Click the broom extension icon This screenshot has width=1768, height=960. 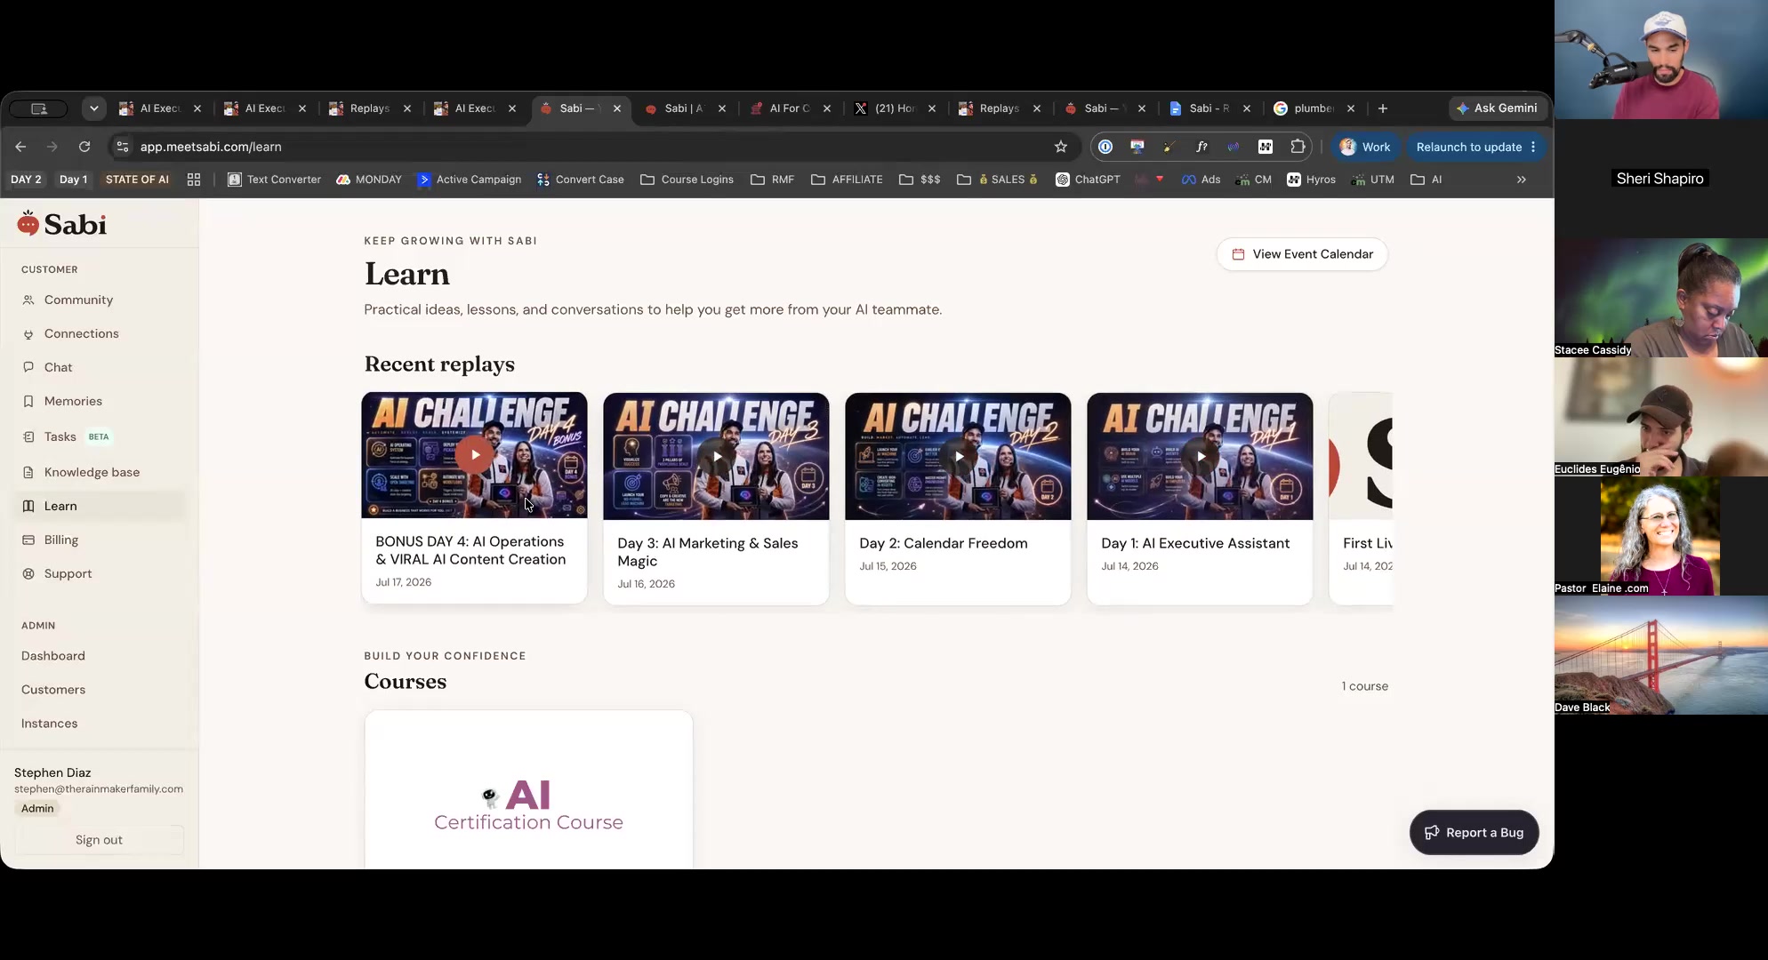click(1169, 147)
